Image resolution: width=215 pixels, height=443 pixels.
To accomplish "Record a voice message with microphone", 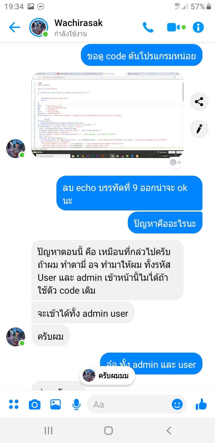I will (x=76, y=404).
